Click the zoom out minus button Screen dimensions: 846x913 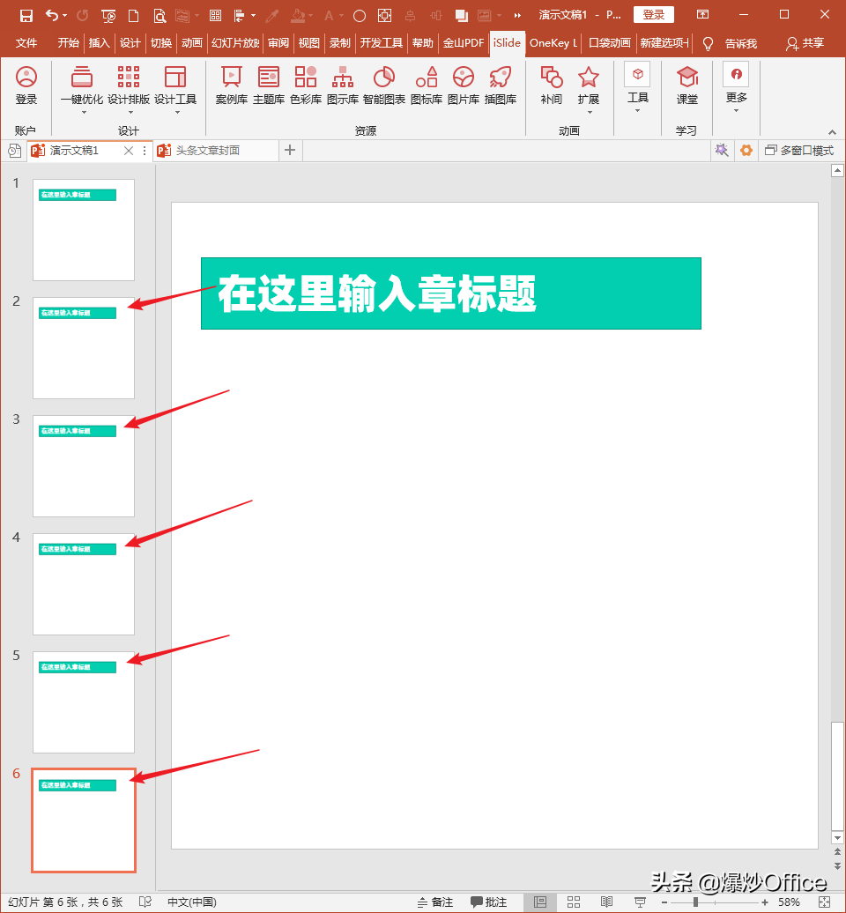664,902
